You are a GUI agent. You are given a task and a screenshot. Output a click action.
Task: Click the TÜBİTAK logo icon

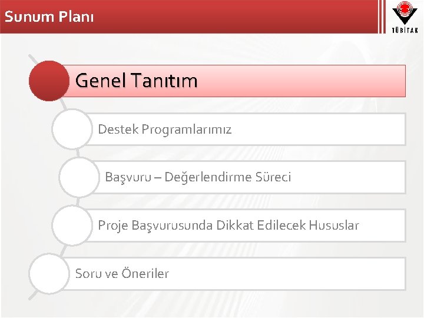pos(405,13)
